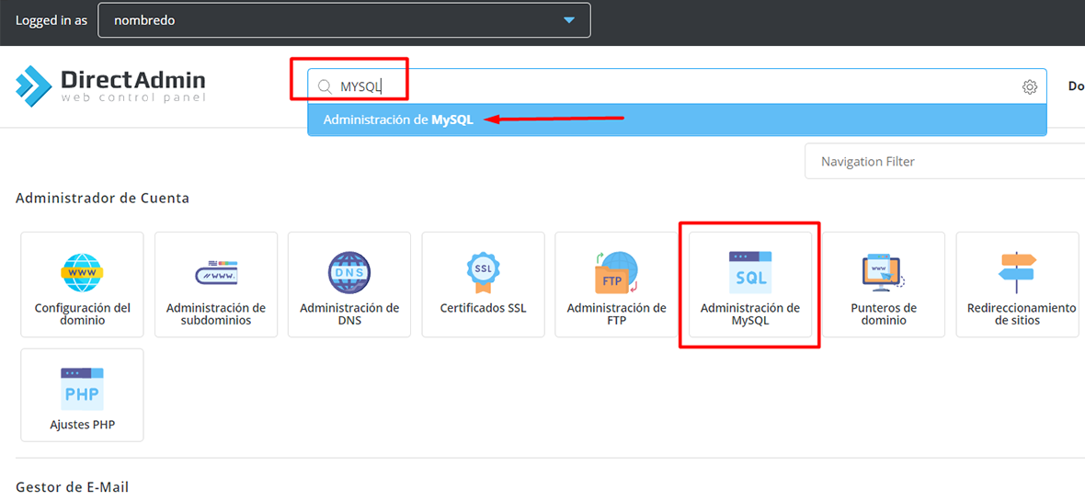Click the Certificados SSL label text
The image size is (1085, 501).
(x=483, y=308)
